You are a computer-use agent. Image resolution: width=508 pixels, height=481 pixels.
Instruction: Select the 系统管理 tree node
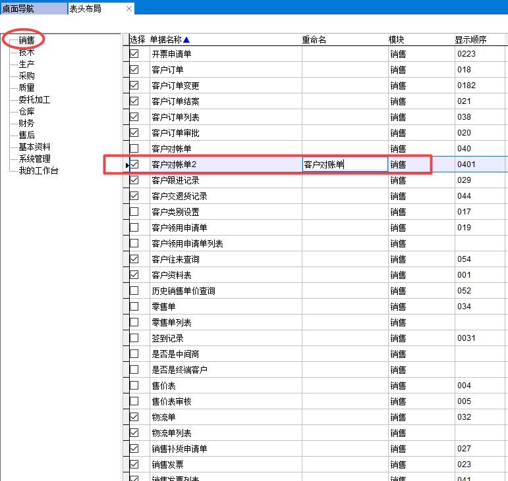(34, 159)
